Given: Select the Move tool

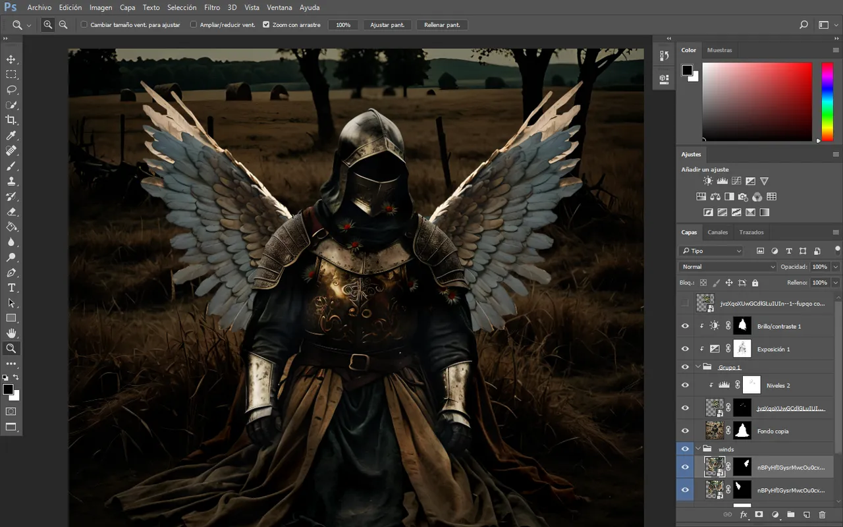Looking at the screenshot, I should [x=11, y=59].
